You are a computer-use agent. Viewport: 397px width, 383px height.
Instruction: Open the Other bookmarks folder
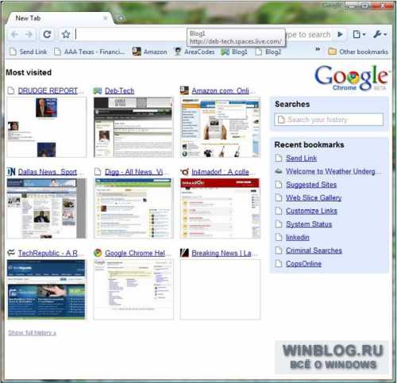[x=358, y=52]
